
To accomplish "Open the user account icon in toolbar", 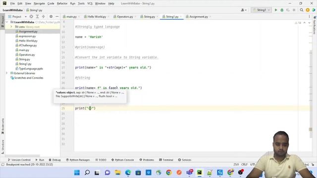I will tap(242, 10).
